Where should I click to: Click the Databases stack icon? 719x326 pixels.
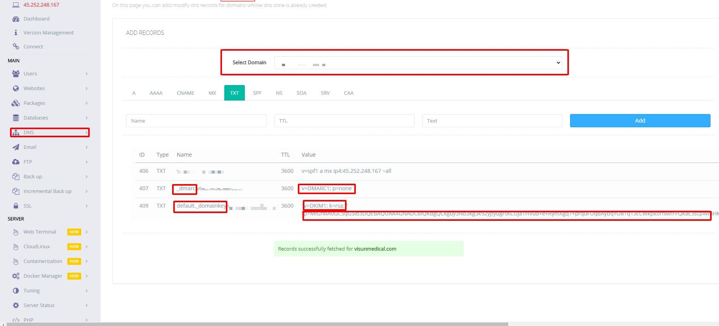16,118
